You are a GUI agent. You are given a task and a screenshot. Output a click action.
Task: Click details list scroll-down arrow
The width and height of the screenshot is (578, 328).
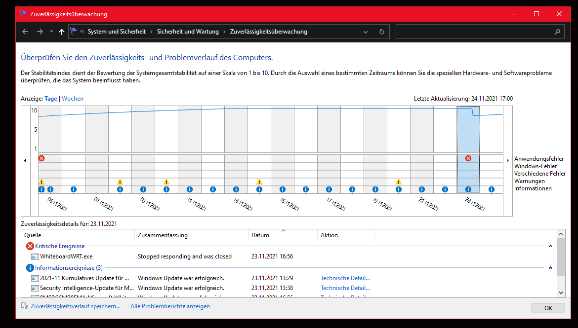[561, 293]
